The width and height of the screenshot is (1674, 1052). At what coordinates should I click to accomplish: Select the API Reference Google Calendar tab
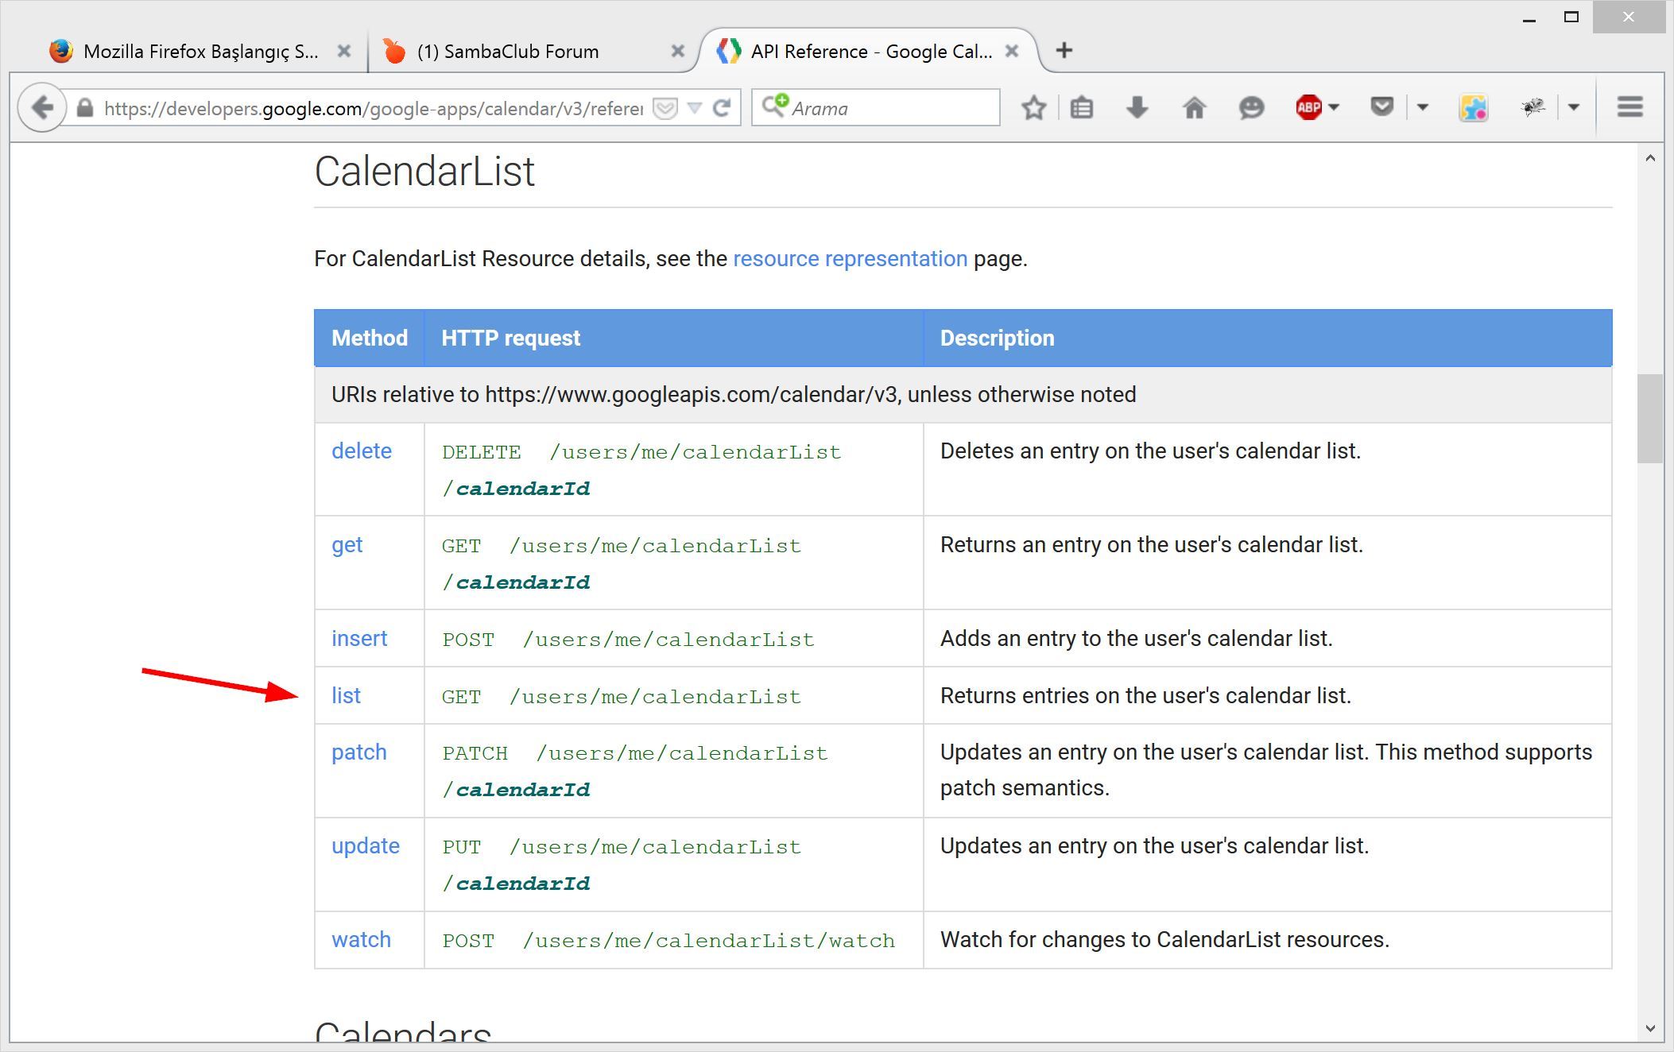(870, 52)
